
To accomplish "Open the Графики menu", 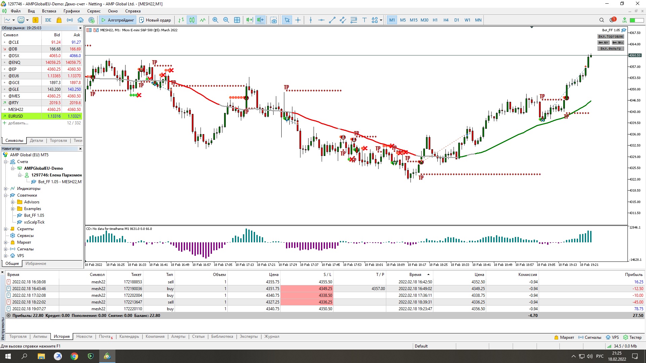I will (x=71, y=11).
